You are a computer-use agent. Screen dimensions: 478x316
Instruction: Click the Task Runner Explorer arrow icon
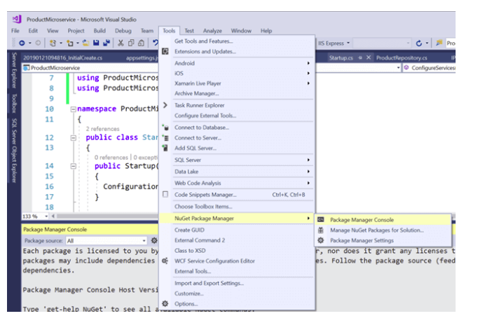tap(165, 105)
